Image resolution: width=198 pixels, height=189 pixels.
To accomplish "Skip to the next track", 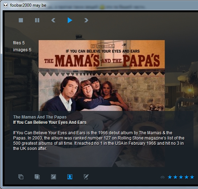I will (86, 20).
